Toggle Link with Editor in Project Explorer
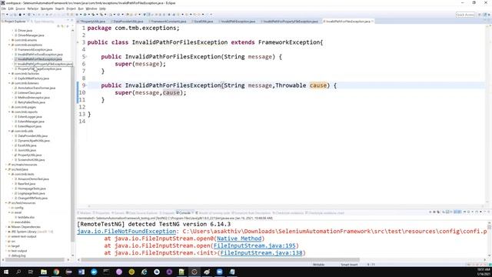The width and height of the screenshot is (492, 277). (62, 26)
